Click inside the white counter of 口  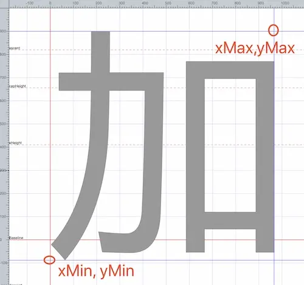coord(230,145)
